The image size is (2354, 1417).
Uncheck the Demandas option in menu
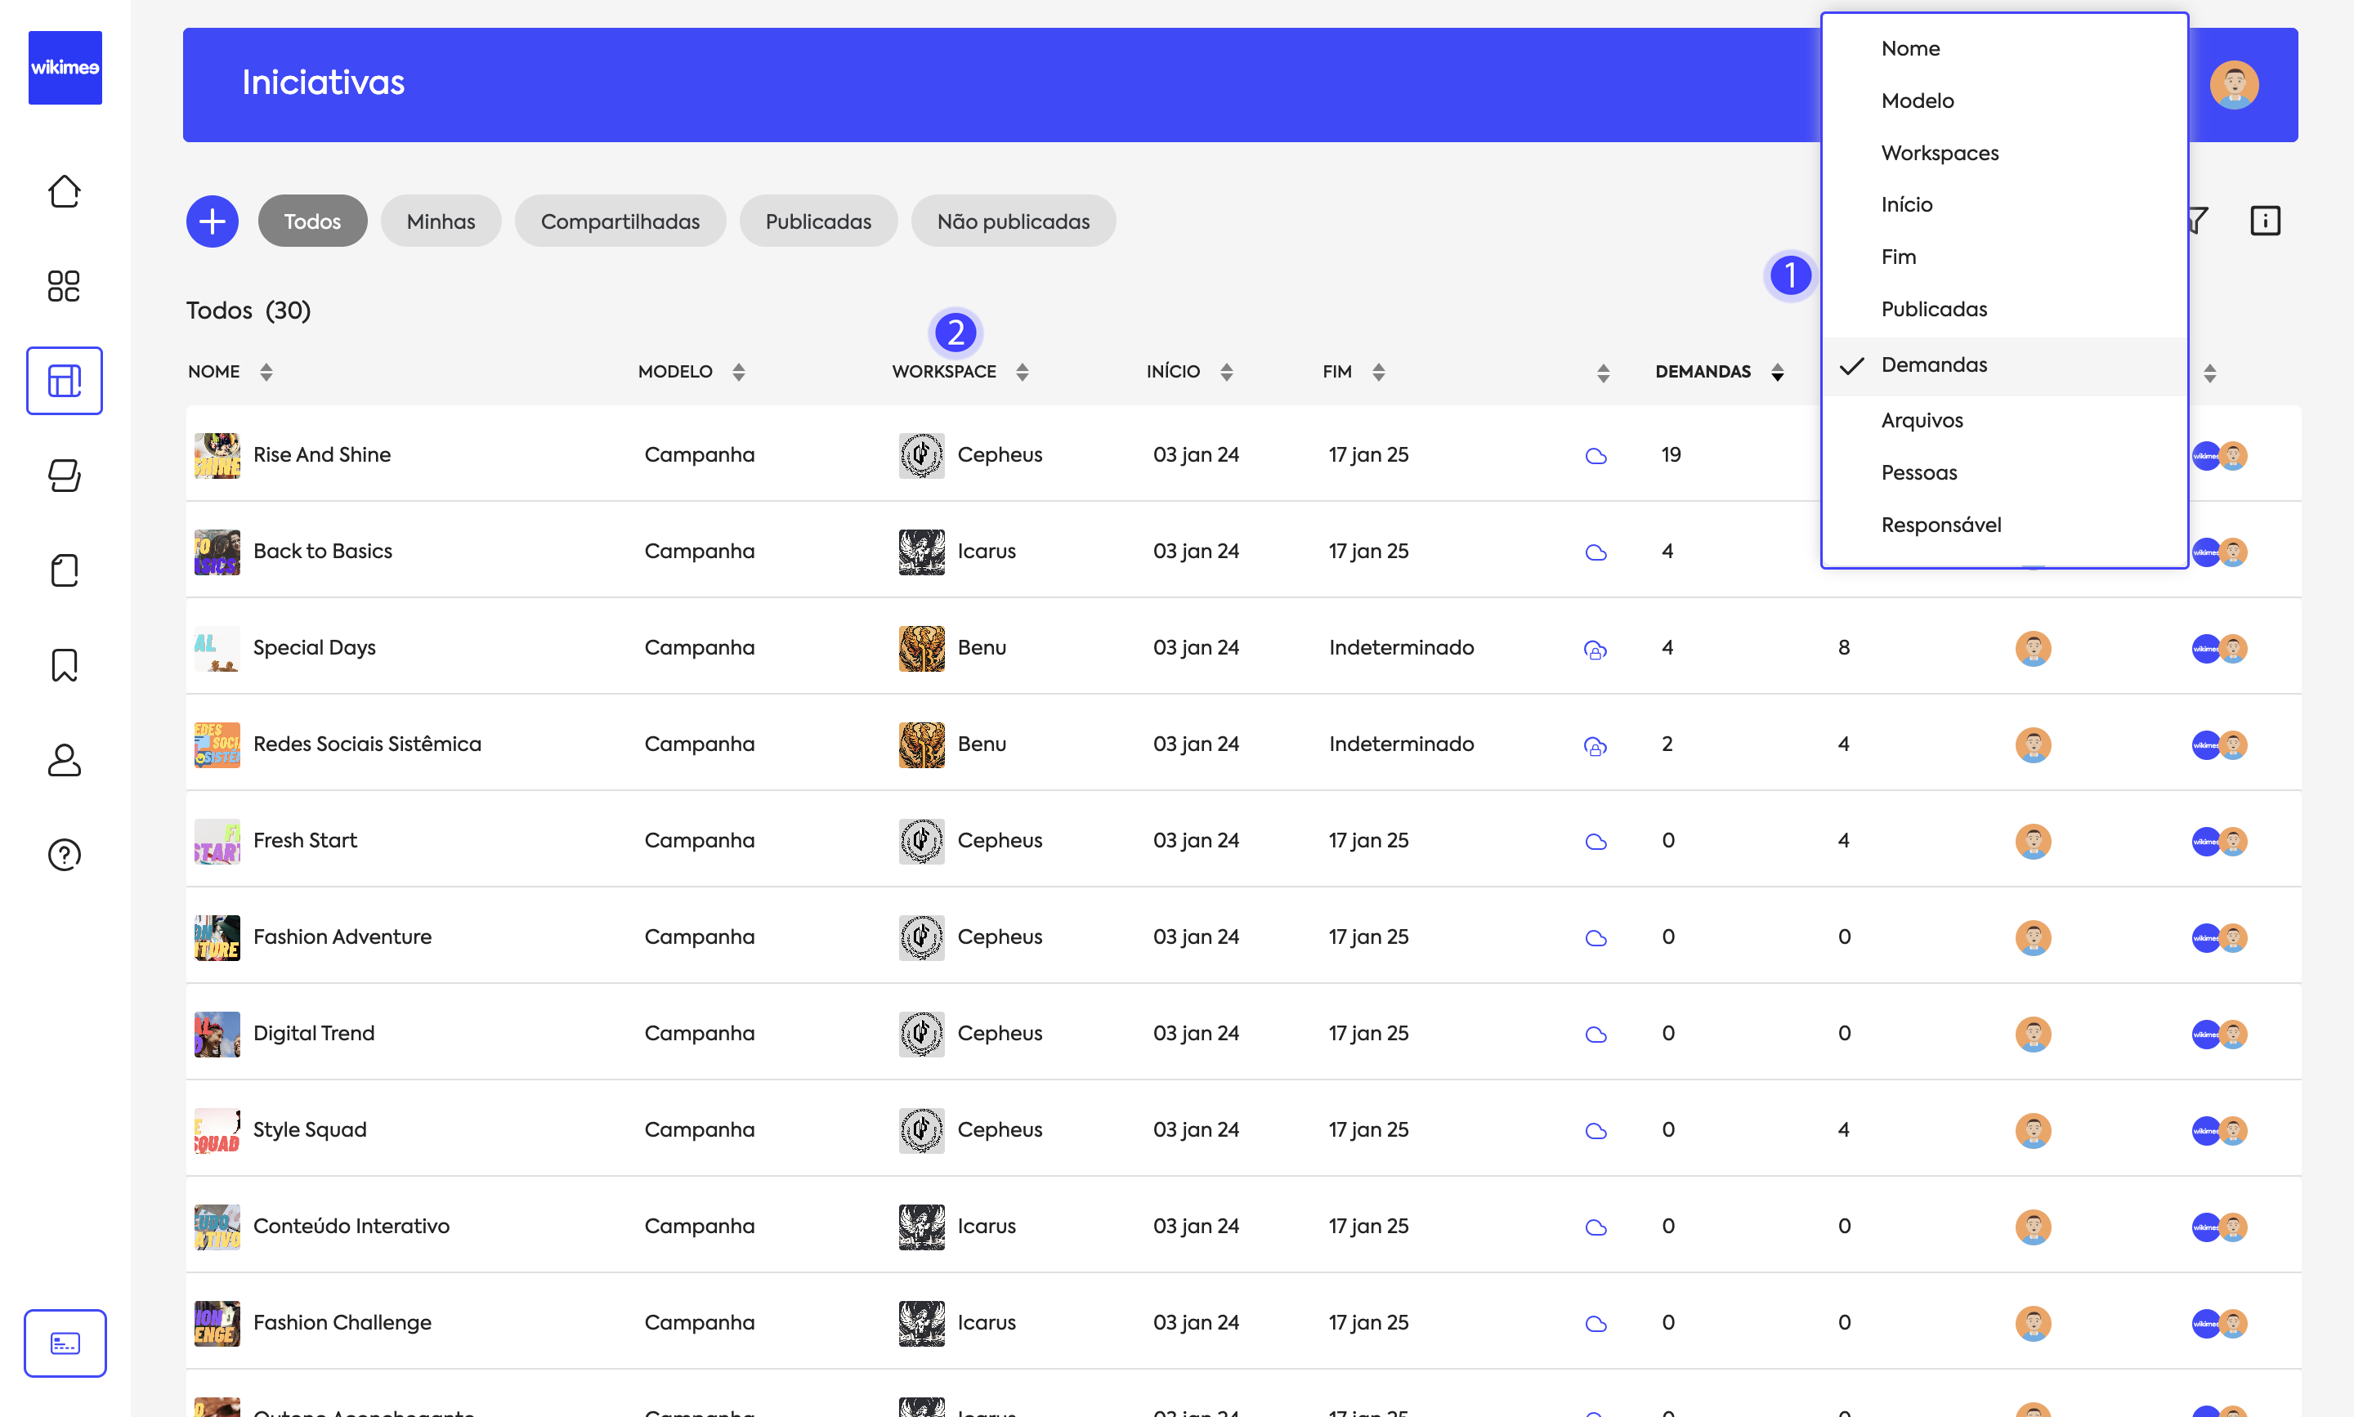(1934, 364)
